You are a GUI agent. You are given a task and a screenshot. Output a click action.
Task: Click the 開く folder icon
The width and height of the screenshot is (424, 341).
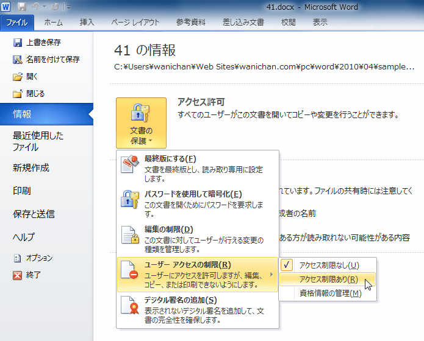18,77
